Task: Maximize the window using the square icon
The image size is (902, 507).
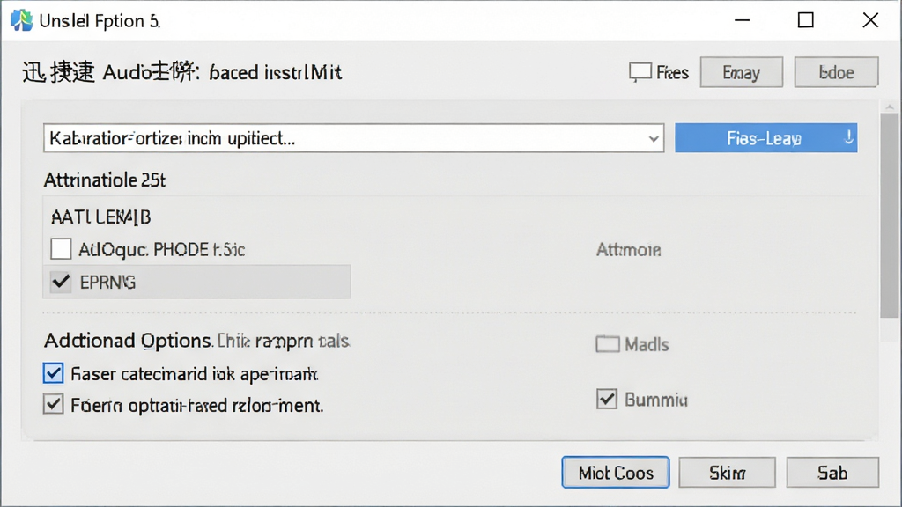Action: click(805, 20)
